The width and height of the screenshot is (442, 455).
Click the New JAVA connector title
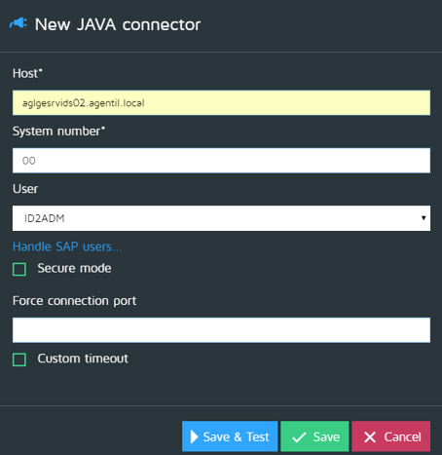(118, 24)
